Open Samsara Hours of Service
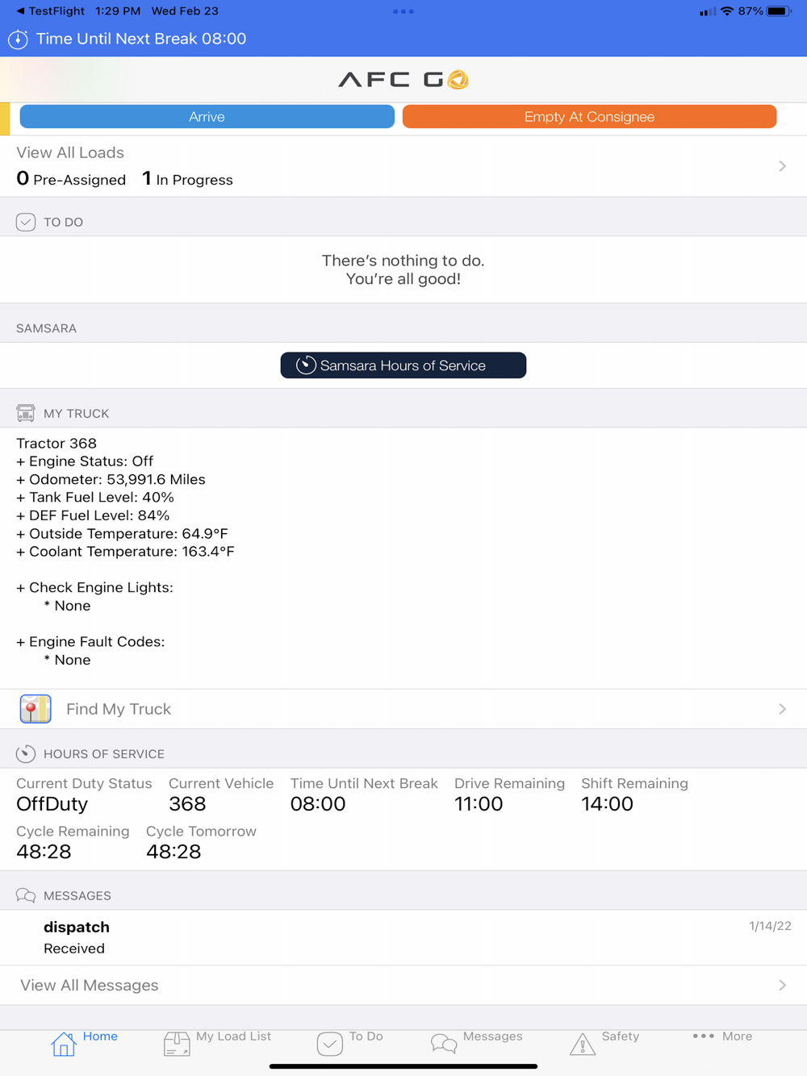This screenshot has height=1076, width=807. [403, 365]
